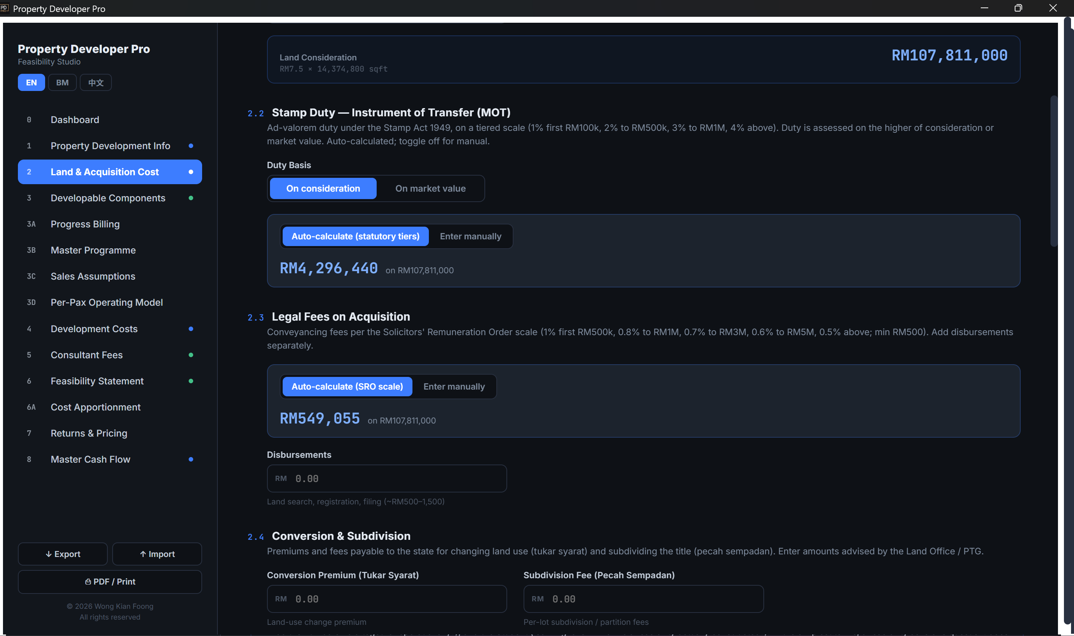The image size is (1074, 636).
Task: Go to Feasibility Statement
Action: pos(110,381)
